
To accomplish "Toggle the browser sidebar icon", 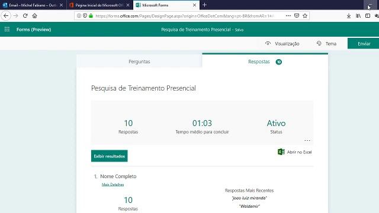I will tap(368, 16).
